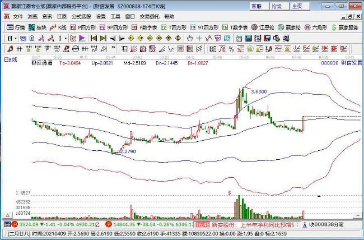This screenshot has height=240, width=364.
Task: Select the P四方形 tool
Action: pyautogui.click(x=83, y=27)
